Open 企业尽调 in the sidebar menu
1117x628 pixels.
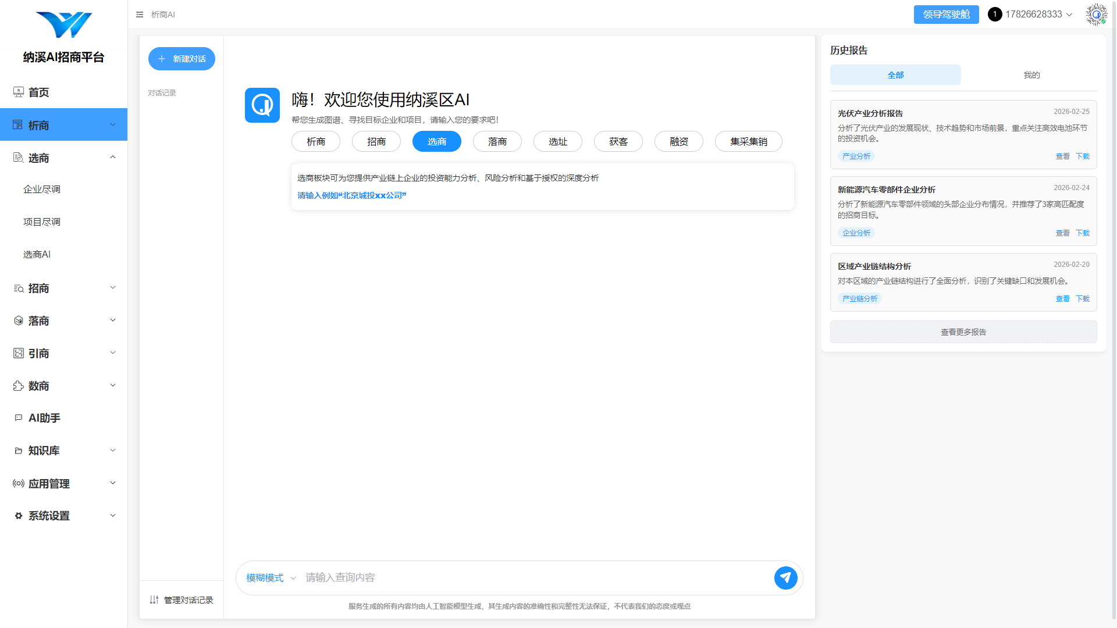pos(41,188)
